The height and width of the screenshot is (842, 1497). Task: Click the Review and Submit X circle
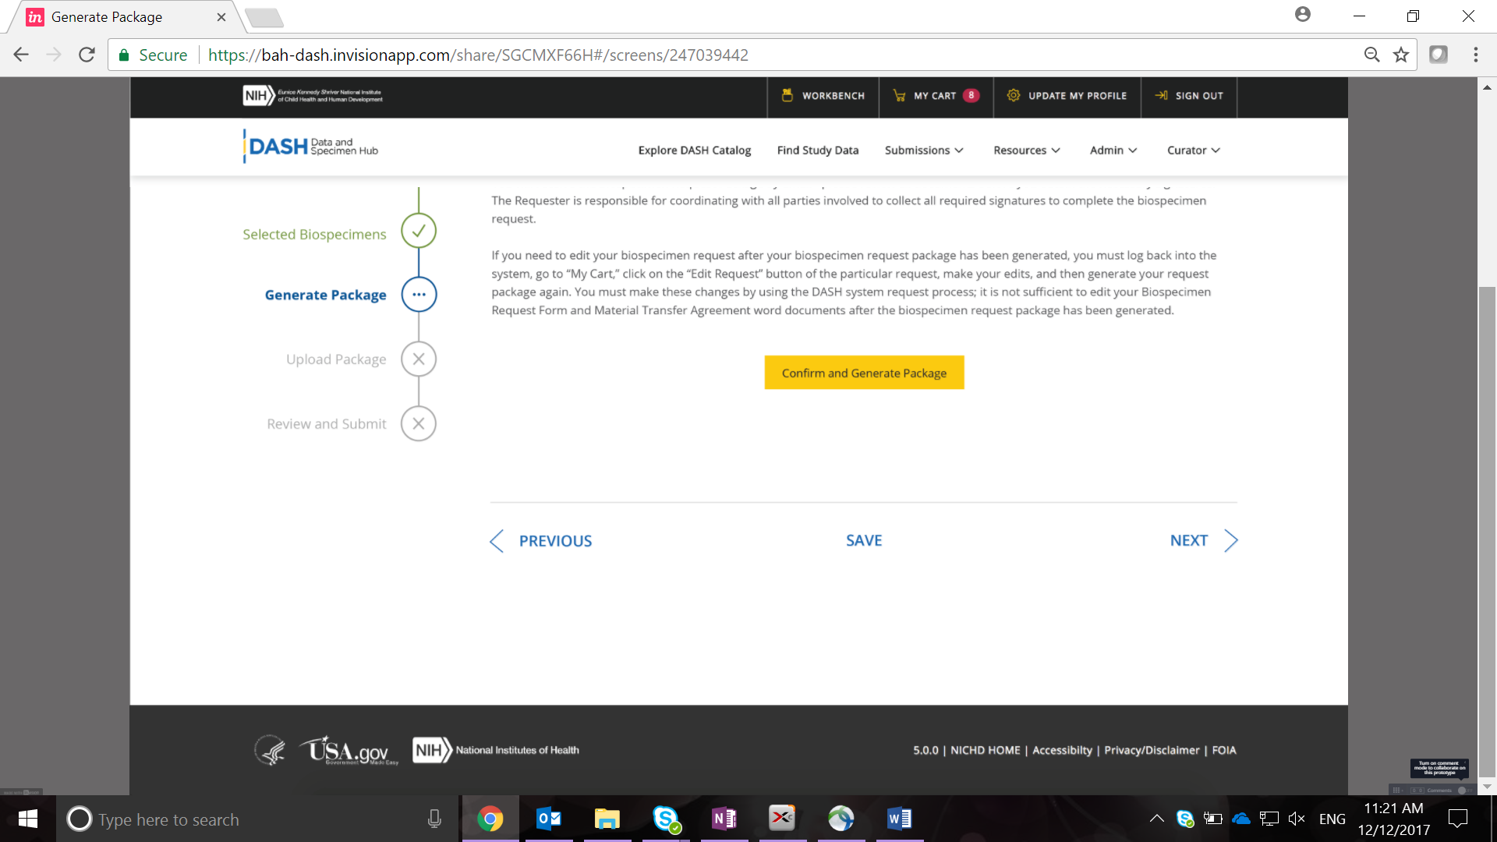(x=419, y=424)
